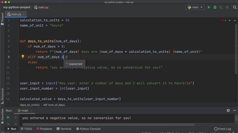Click the up arrow in Run panel

[16, 117]
